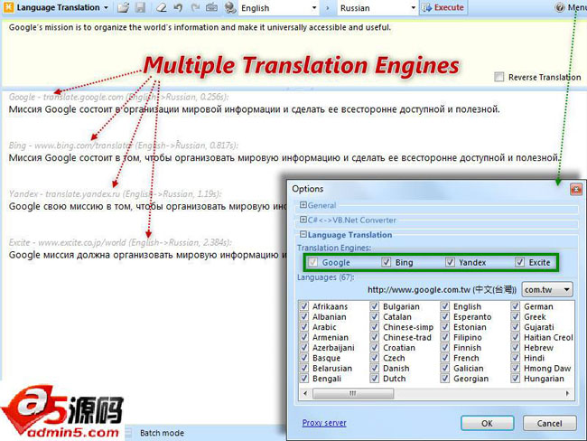This screenshot has height=441, width=587.
Task: Uncheck the Belarusian language
Action: tap(304, 368)
